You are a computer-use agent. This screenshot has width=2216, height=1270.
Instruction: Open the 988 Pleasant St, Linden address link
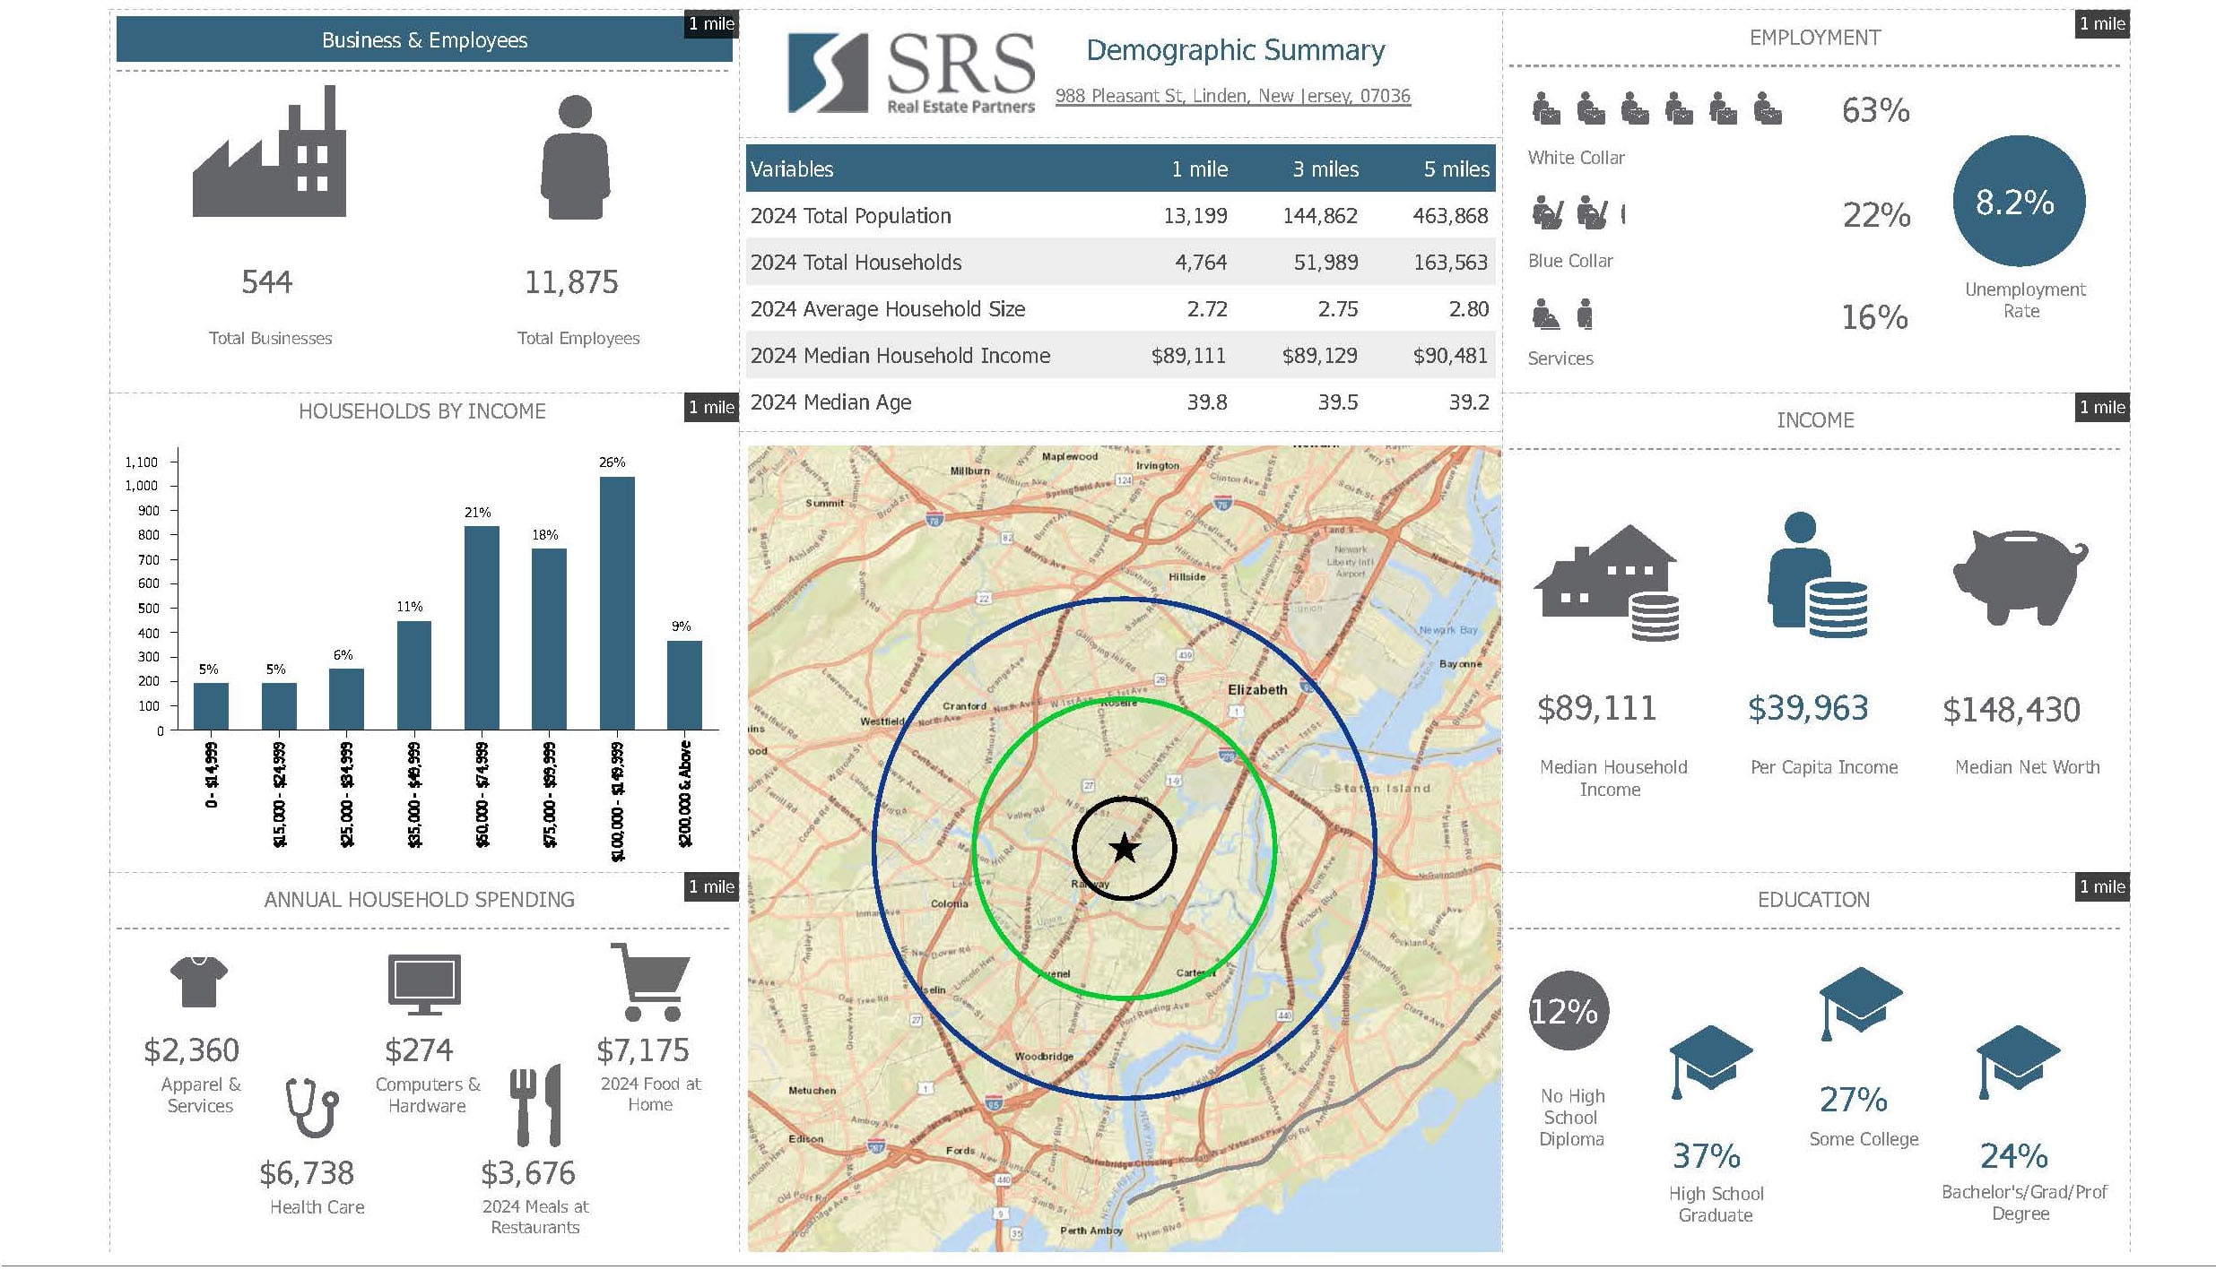(x=1232, y=96)
